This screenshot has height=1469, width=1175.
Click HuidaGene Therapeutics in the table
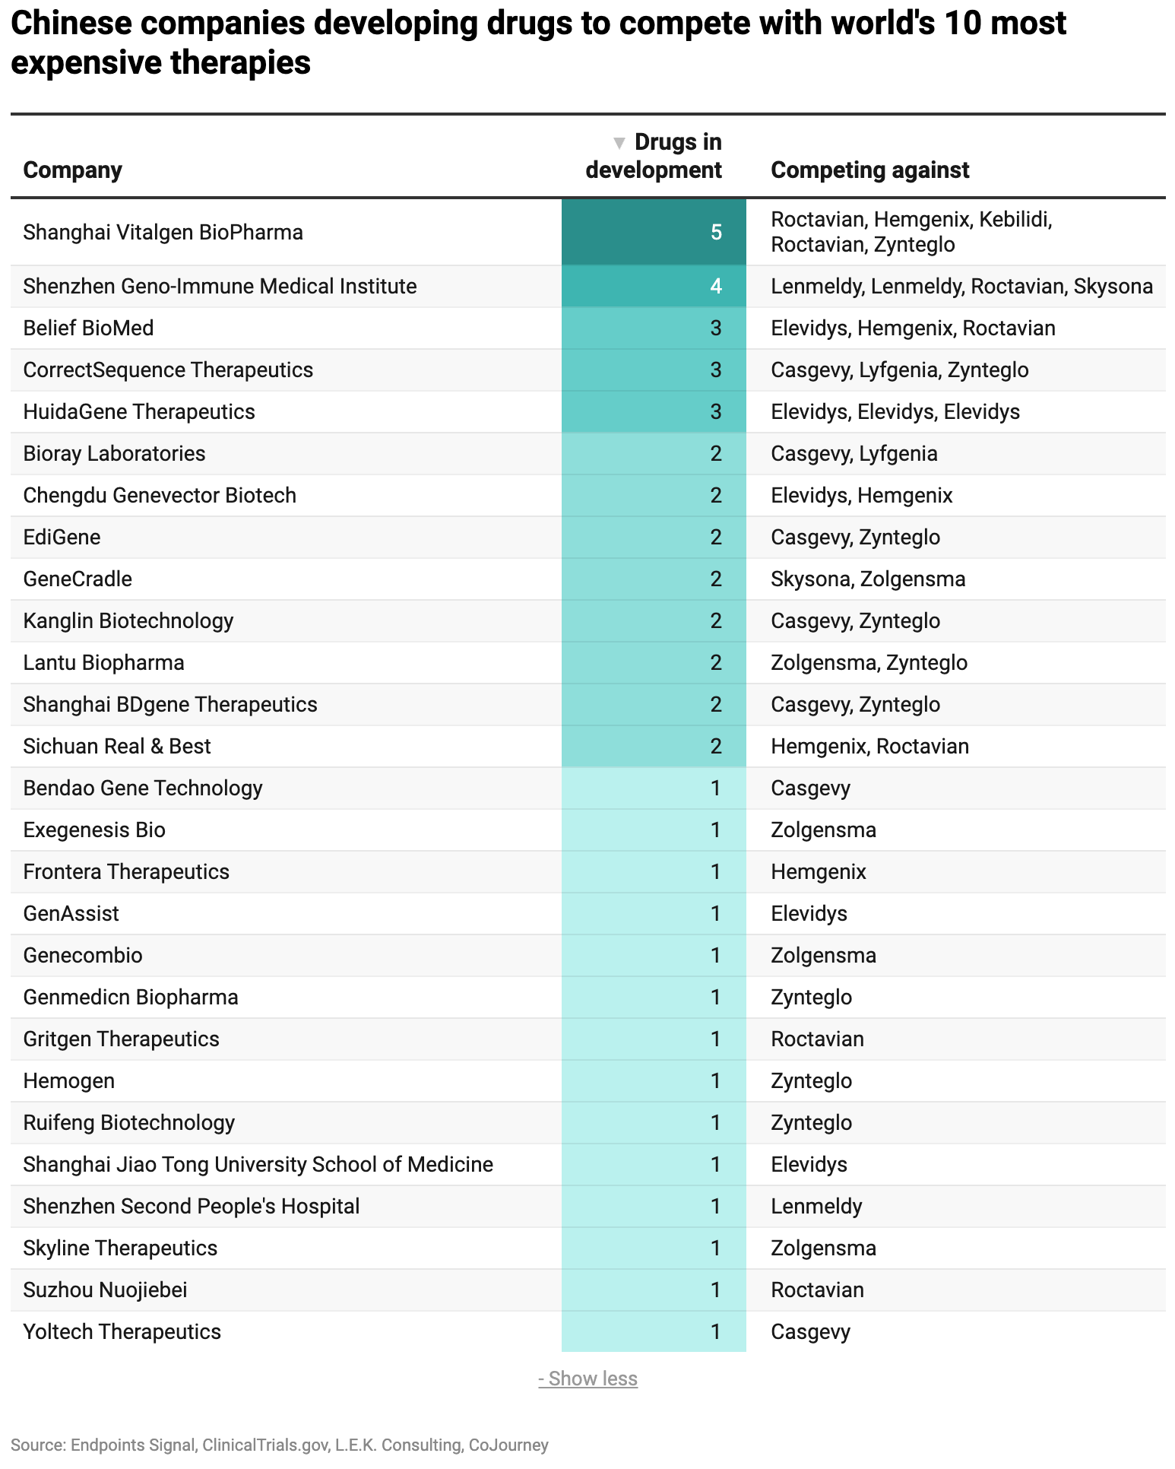[139, 412]
